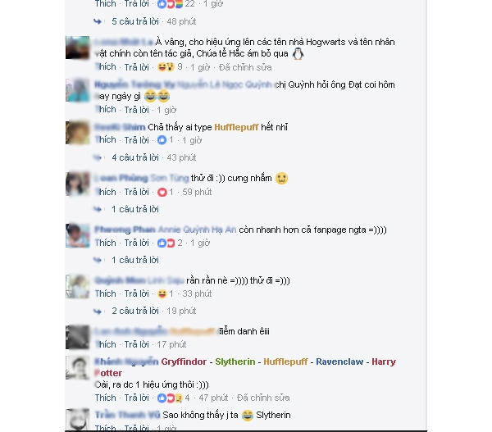Click the heart reaction icon next to 59 phút
This screenshot has height=432, width=492.
[162, 192]
